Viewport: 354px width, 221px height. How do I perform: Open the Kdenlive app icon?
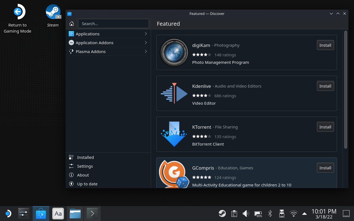(x=174, y=93)
